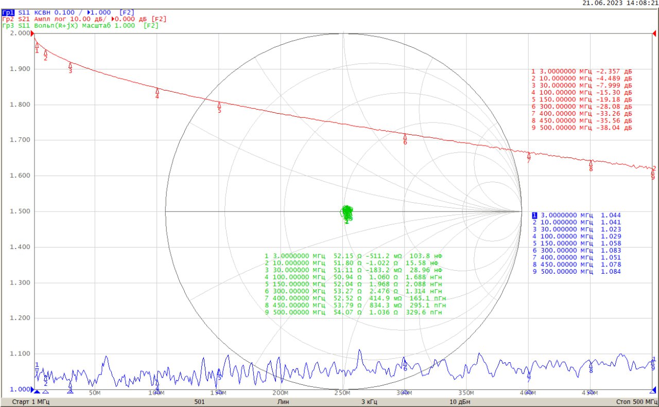Click red marker 2 on the S21 trace

coord(45,55)
